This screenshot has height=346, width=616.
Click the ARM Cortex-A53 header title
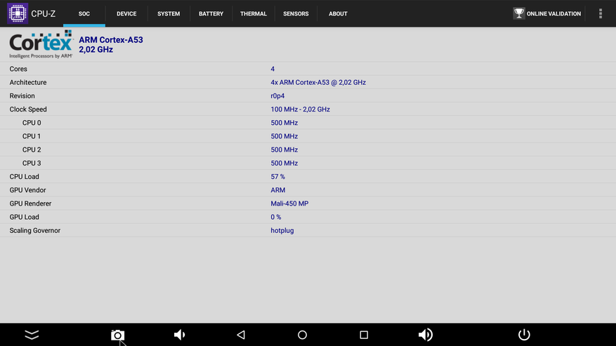[111, 40]
